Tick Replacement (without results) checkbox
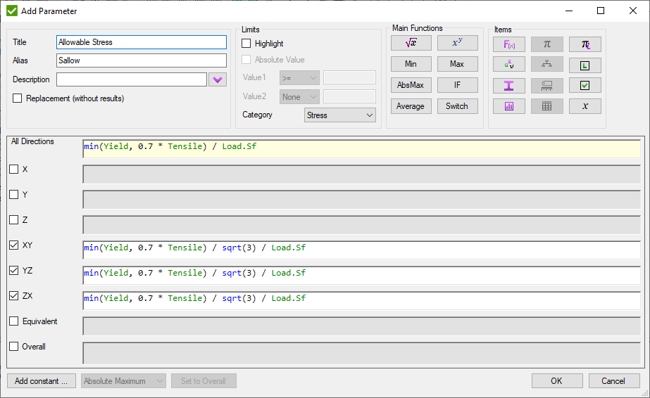 pos(18,98)
